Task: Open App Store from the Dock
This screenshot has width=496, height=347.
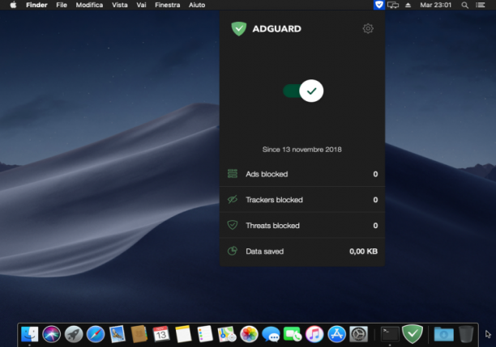Action: (336, 334)
